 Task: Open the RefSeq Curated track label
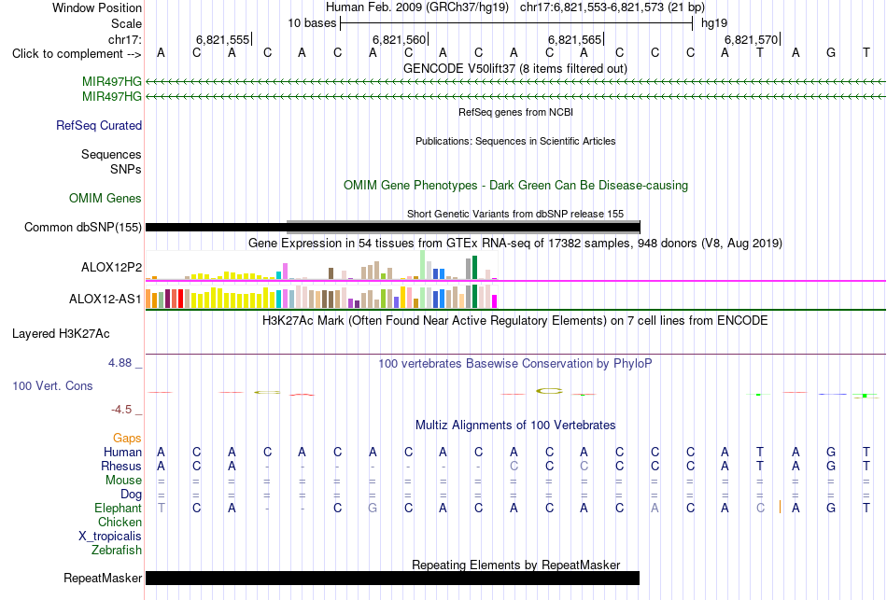point(98,126)
